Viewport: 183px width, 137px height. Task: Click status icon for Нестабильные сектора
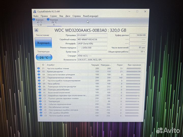tap(41, 107)
